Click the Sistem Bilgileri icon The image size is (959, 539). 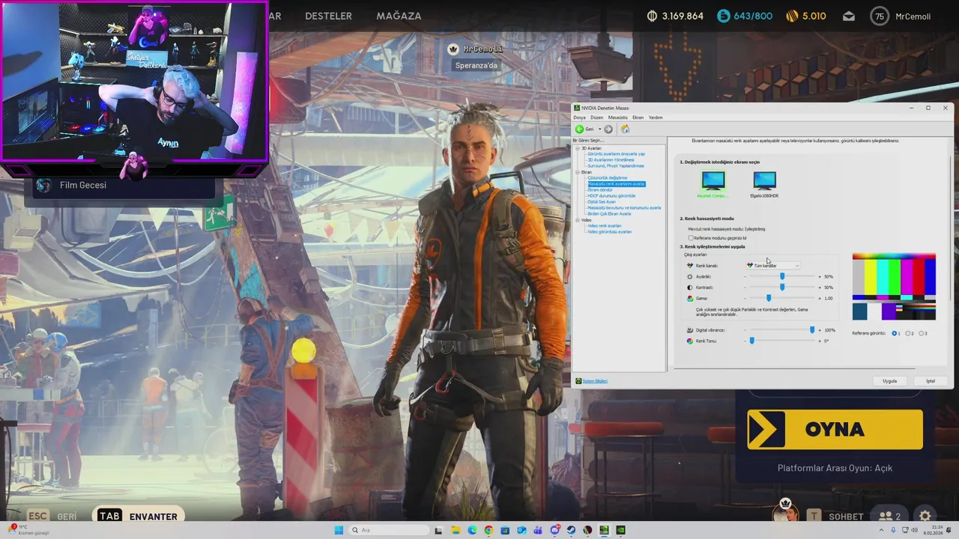[x=578, y=381]
